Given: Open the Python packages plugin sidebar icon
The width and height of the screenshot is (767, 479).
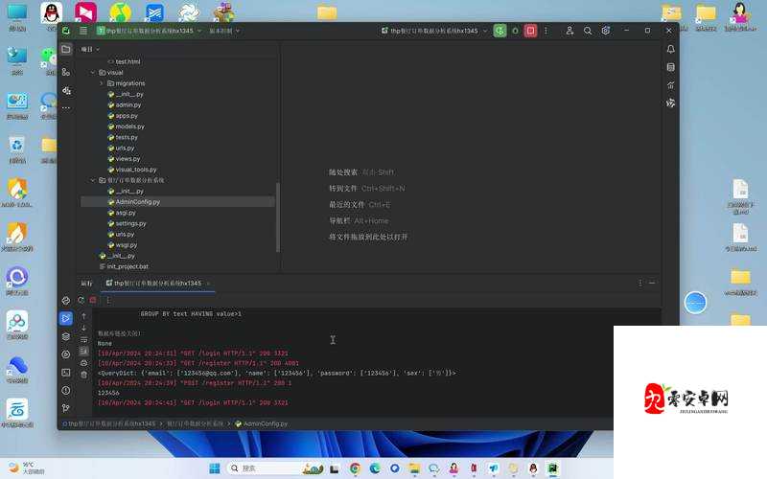Looking at the screenshot, I should click(x=66, y=90).
